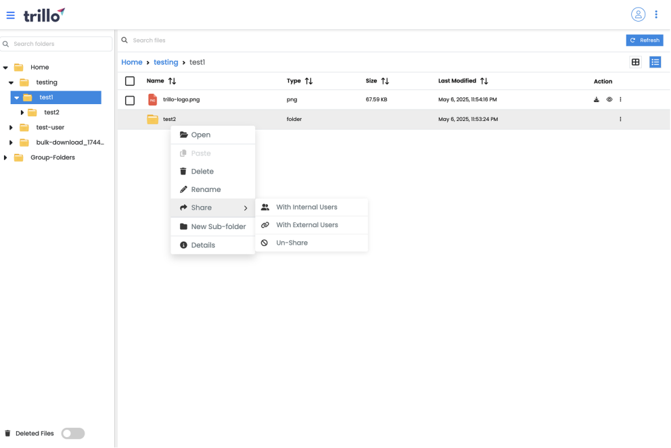Image resolution: width=671 pixels, height=448 pixels.
Task: Collapse the testing tree node
Action: pos(11,82)
